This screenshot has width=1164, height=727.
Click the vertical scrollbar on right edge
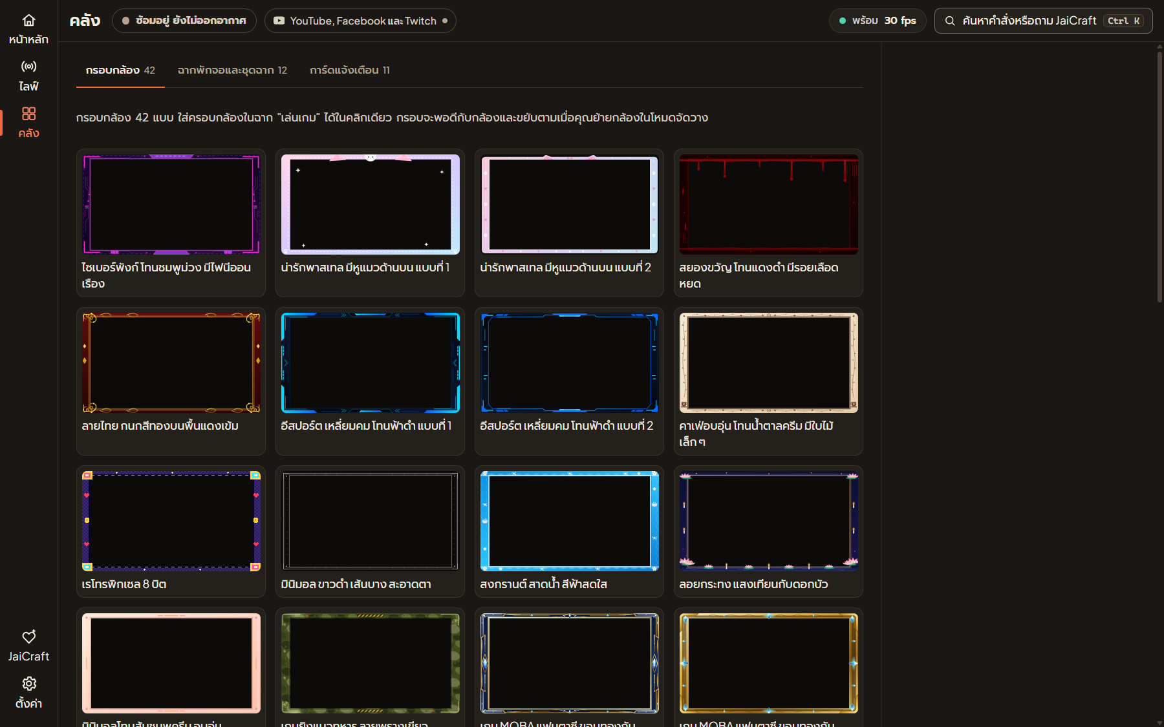[x=1159, y=176]
